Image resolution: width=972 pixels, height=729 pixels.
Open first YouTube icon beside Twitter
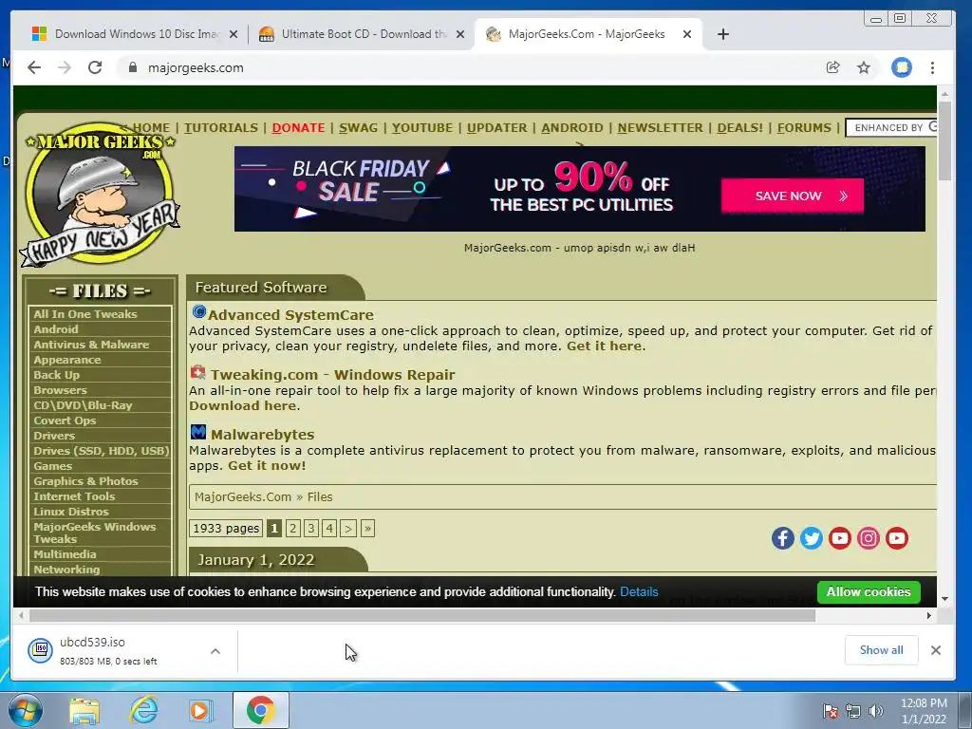pos(840,538)
